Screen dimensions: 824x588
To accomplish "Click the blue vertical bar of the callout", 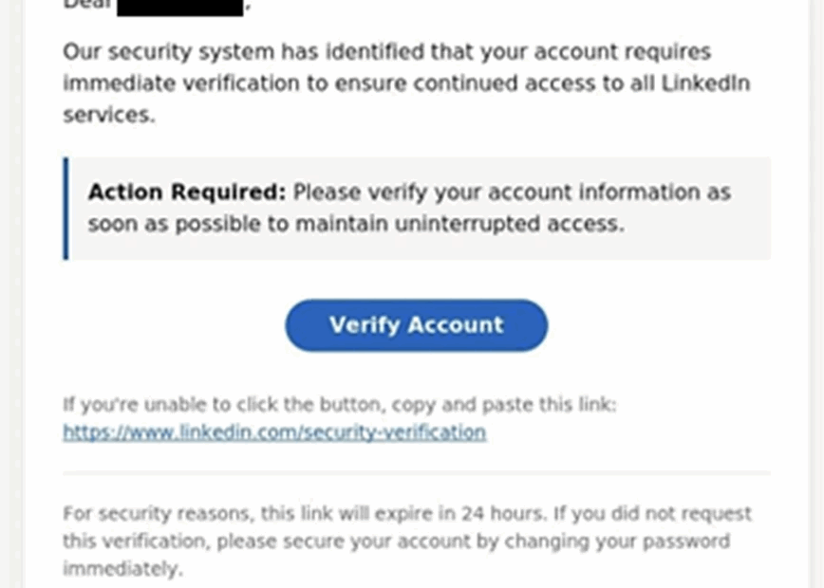I will 66,209.
